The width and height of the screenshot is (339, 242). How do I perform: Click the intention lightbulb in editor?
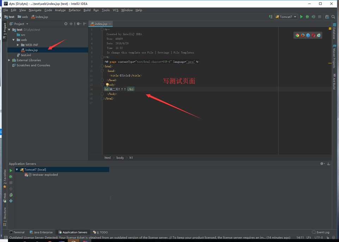click(107, 85)
